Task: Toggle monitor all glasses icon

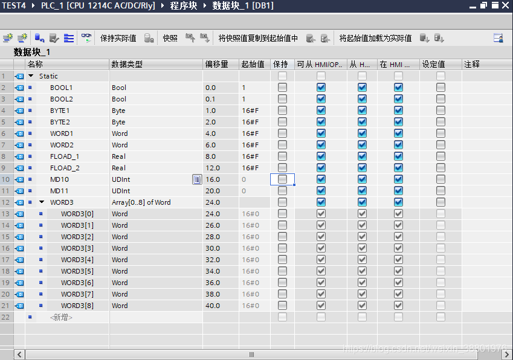Action: tap(86, 38)
